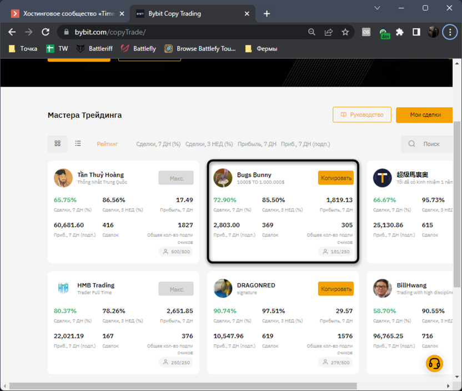This screenshot has width=462, height=391.
Task: Open DRAGONRED trader avatar
Action: [x=223, y=288]
